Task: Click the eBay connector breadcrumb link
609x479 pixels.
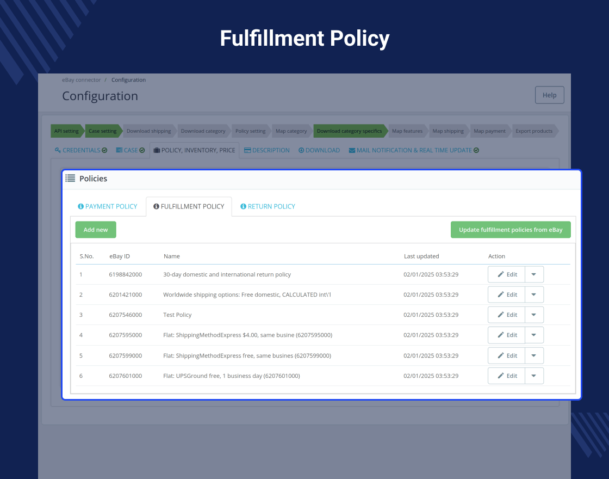Action: (x=81, y=79)
